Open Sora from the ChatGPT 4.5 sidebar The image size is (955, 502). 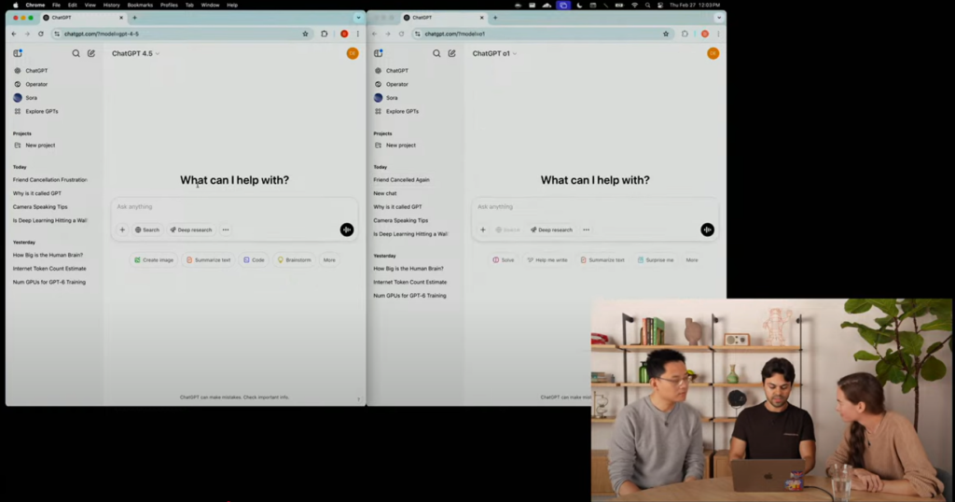31,98
